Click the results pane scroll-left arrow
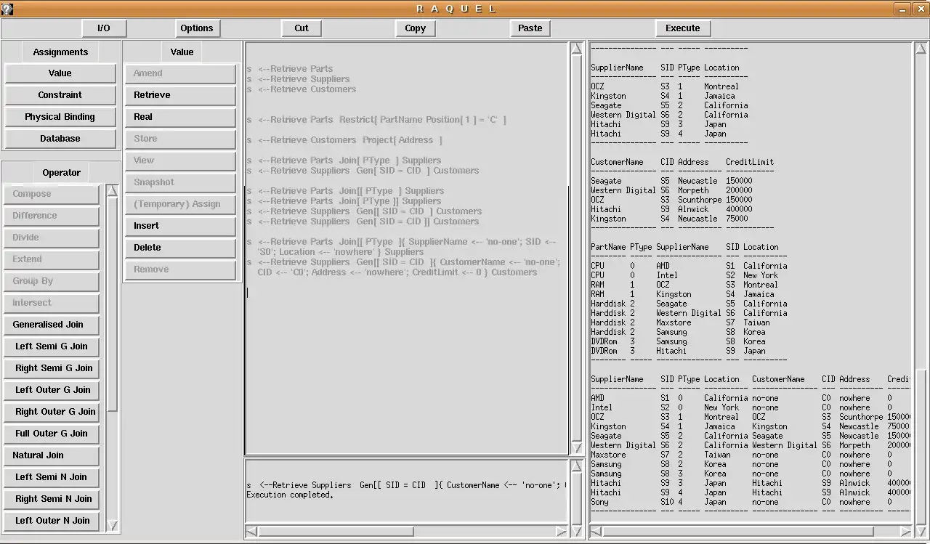Screen dimensions: 930x544 click(x=596, y=532)
